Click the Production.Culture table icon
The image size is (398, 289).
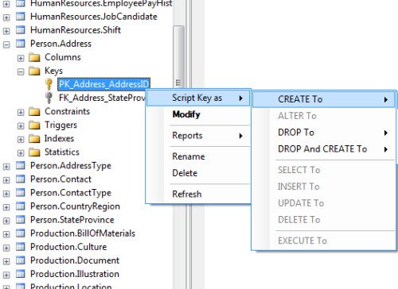(21, 247)
